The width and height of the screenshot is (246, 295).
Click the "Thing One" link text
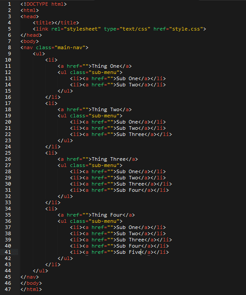point(105,66)
